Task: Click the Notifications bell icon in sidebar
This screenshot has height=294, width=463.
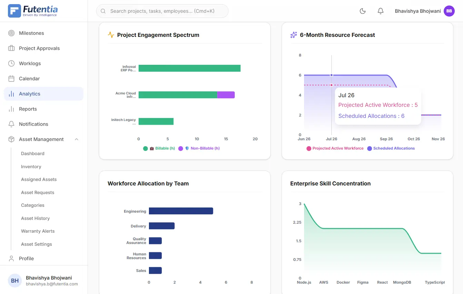Action: tap(11, 124)
